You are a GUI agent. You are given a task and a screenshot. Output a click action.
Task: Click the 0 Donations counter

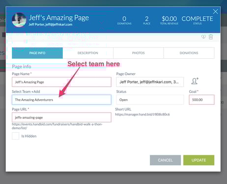124,20
